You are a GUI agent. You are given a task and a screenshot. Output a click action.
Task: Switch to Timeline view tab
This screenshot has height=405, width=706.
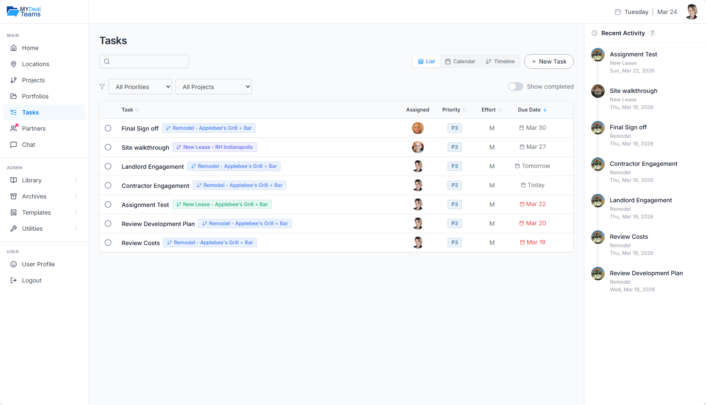(x=500, y=61)
